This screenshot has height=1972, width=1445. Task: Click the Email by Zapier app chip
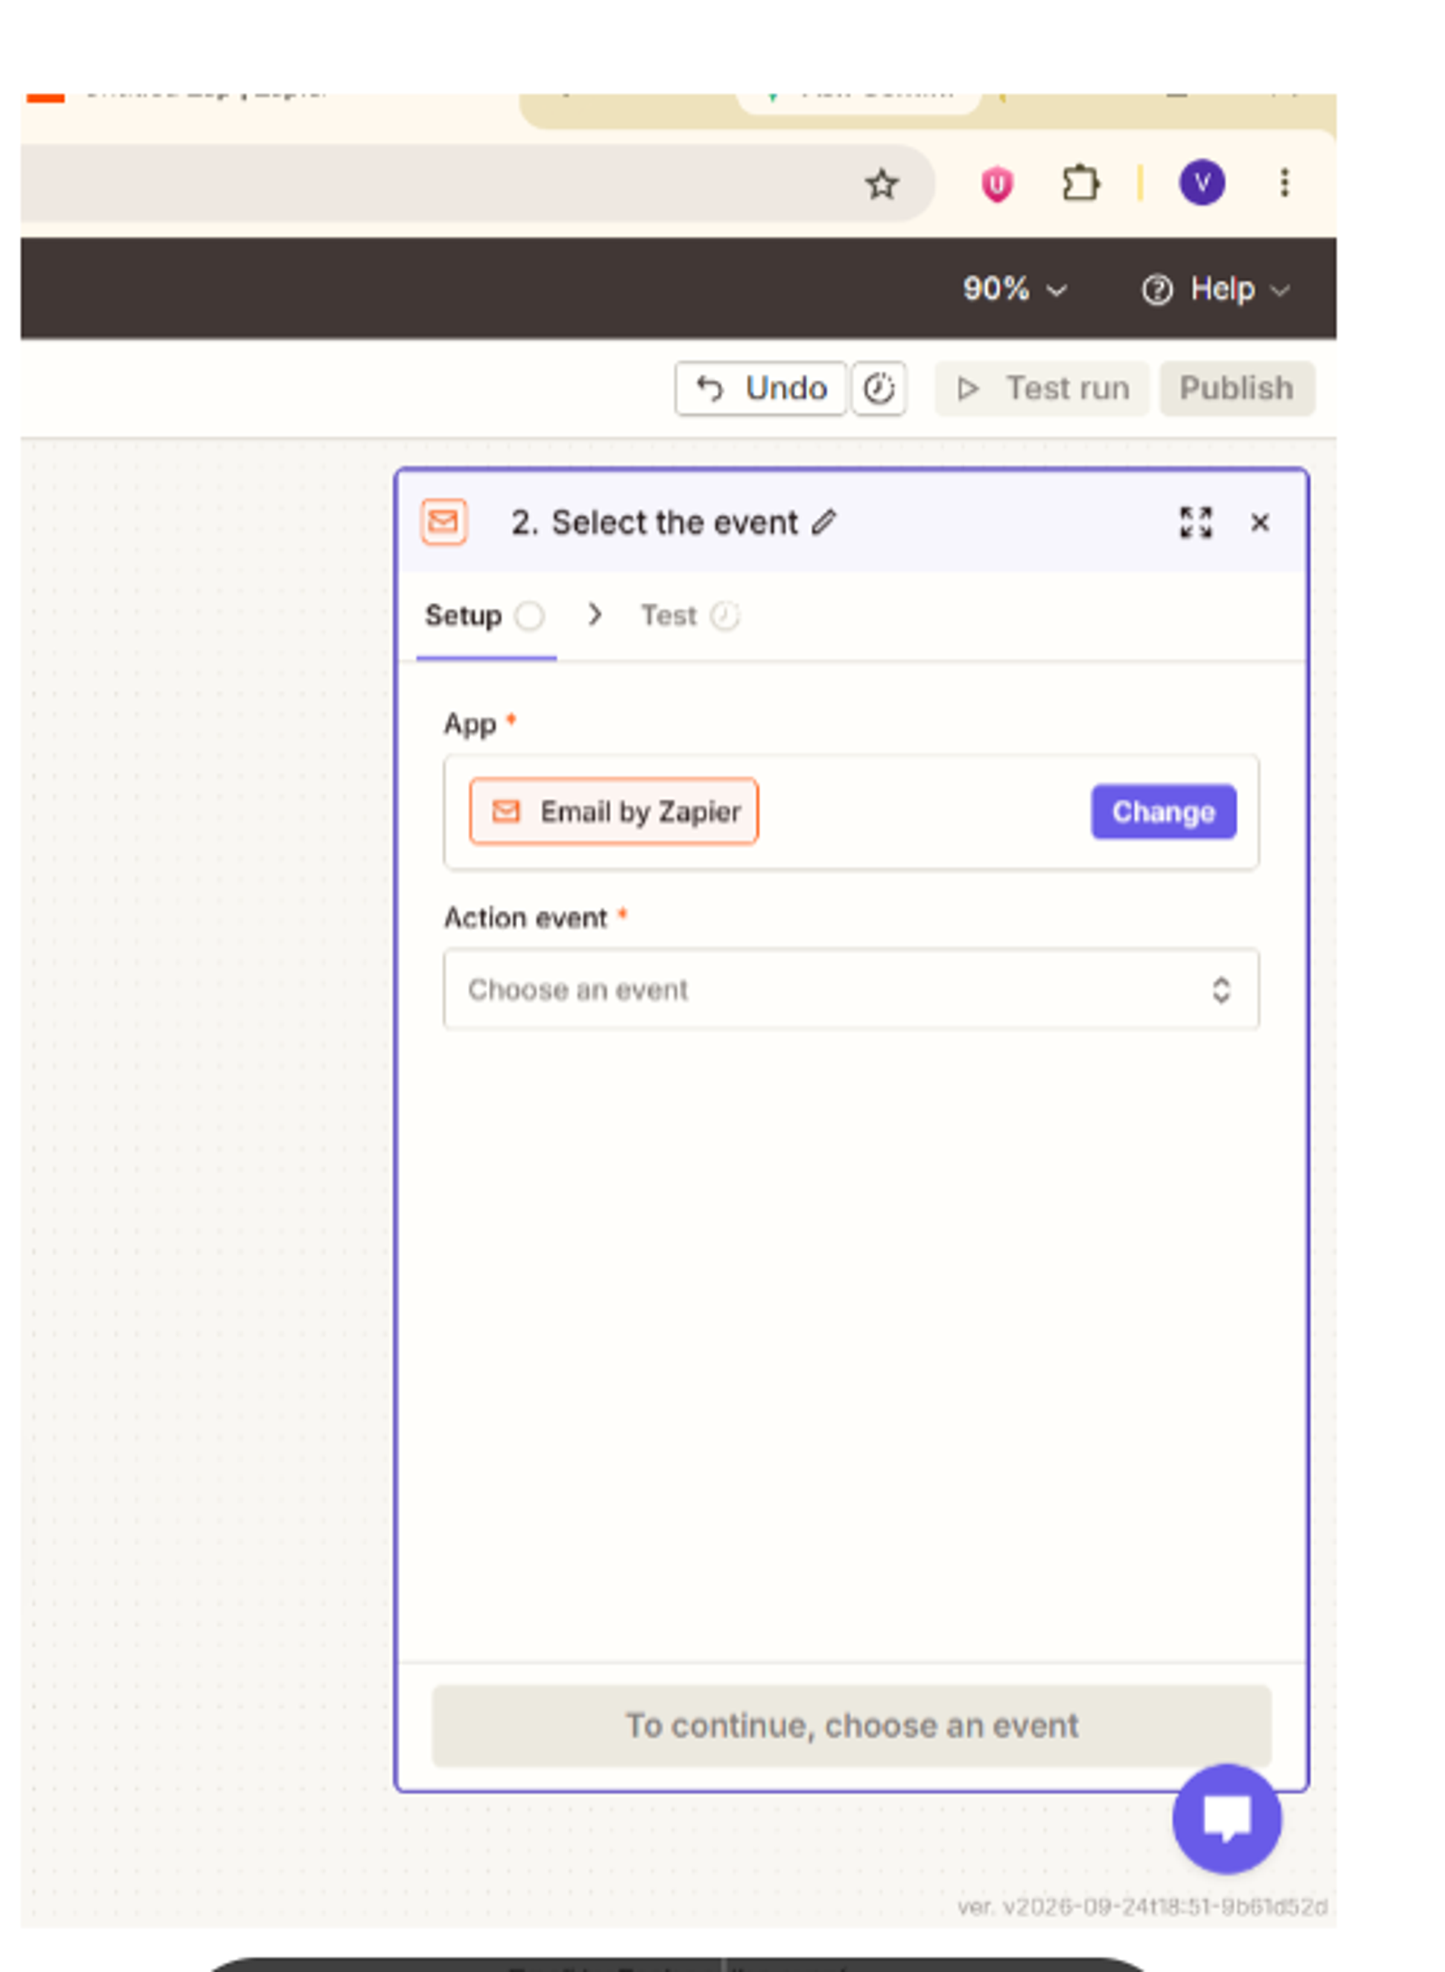pos(614,811)
